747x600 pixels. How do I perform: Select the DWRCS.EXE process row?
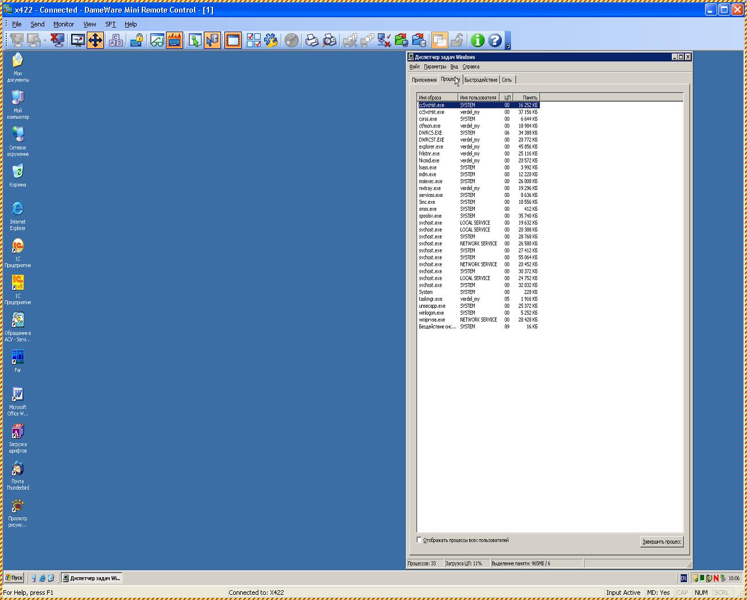(x=478, y=133)
